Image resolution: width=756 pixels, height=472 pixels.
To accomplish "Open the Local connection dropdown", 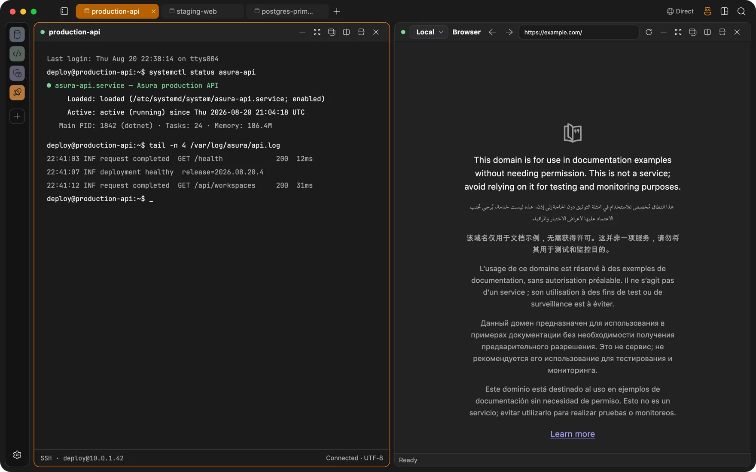I will [x=429, y=32].
